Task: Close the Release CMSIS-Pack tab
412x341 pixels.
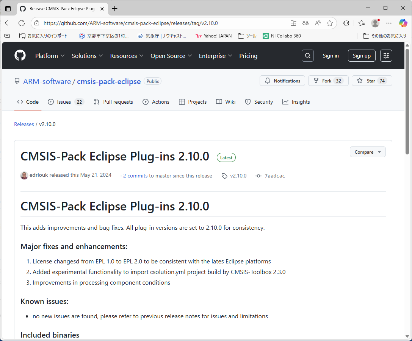Action: [102, 9]
